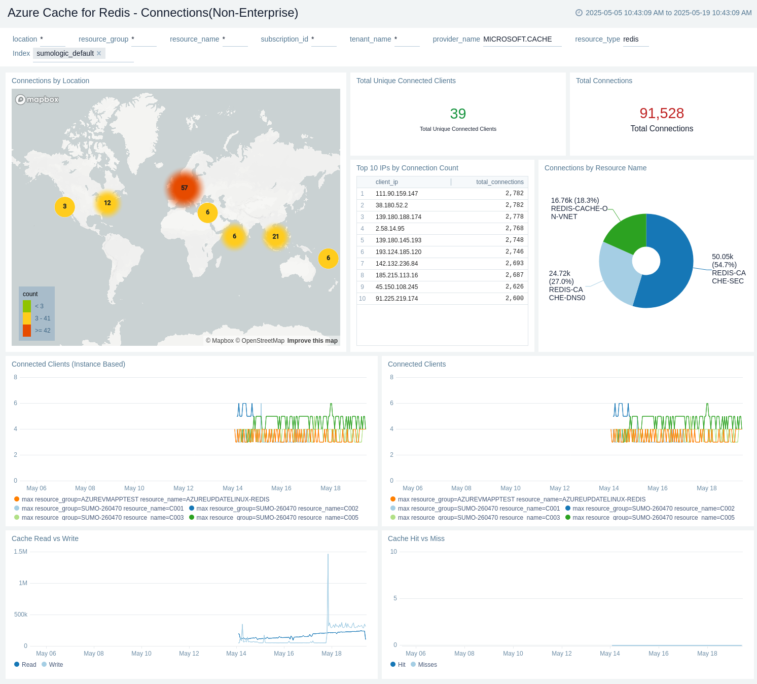Edit the resource_type field showing redis
Image resolution: width=757 pixels, height=684 pixels.
636,40
